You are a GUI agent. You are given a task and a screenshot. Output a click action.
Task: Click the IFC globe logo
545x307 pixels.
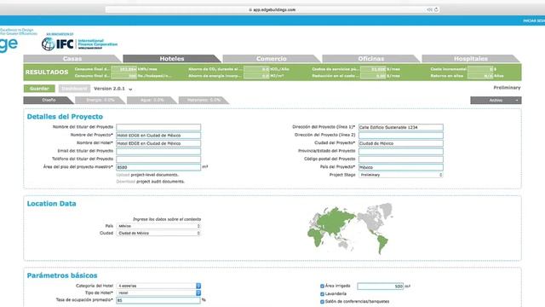click(49, 44)
